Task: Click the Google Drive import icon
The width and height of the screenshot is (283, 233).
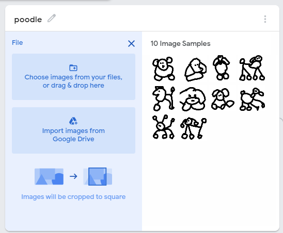Action: click(x=73, y=121)
